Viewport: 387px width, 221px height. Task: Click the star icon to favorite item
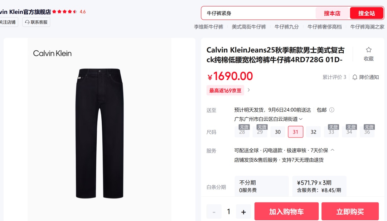368,50
